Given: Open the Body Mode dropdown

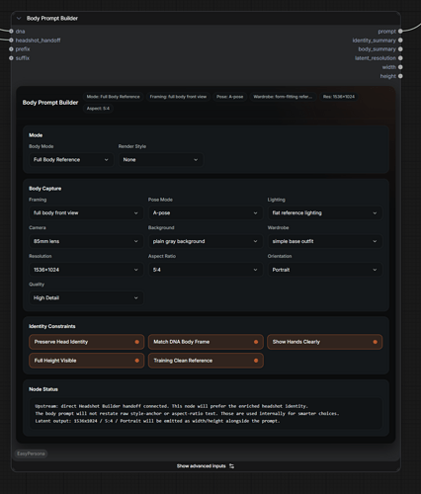Looking at the screenshot, I should [x=71, y=160].
